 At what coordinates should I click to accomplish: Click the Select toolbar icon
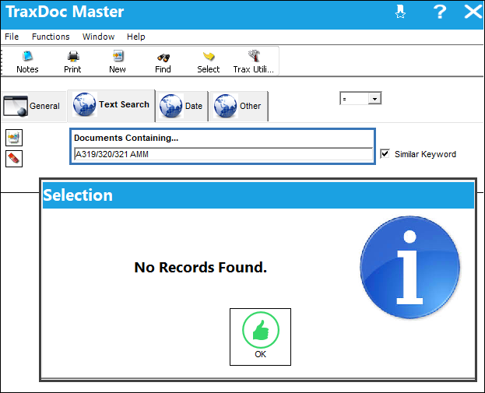pyautogui.click(x=209, y=61)
